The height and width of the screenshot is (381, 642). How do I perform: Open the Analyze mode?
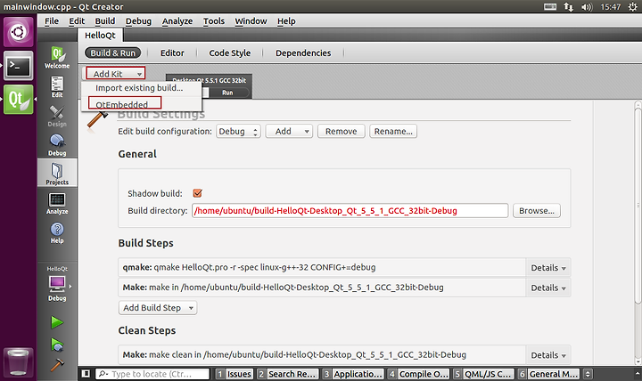57,204
